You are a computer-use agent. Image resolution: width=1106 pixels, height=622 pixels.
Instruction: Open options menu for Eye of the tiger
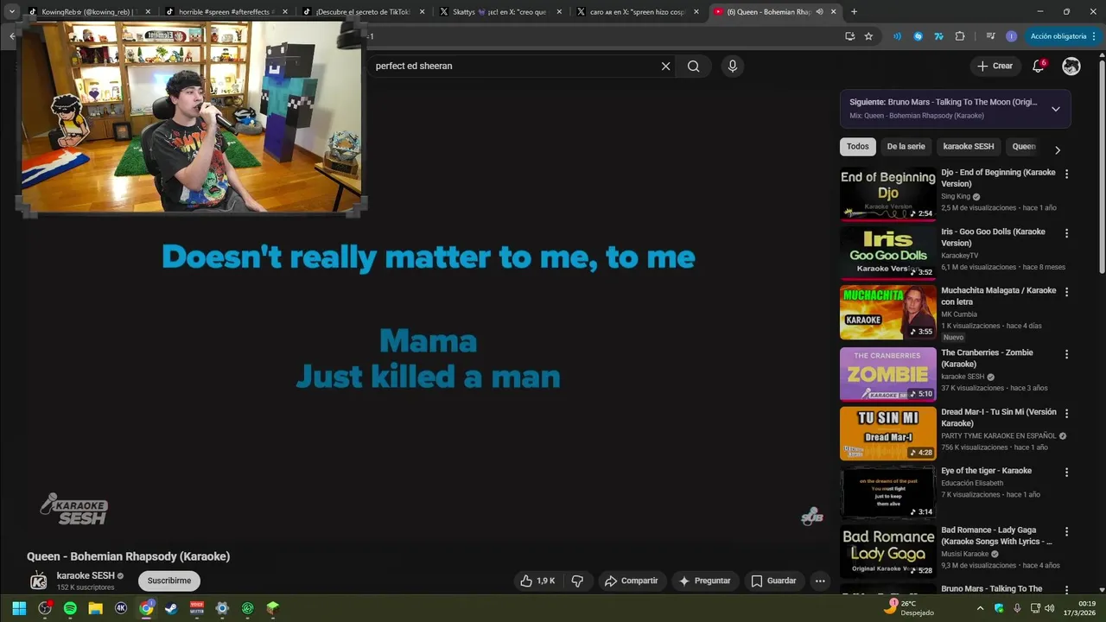pyautogui.click(x=1066, y=473)
